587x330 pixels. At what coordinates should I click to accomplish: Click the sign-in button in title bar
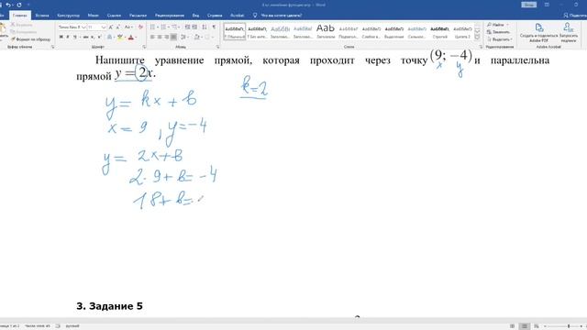click(x=528, y=5)
